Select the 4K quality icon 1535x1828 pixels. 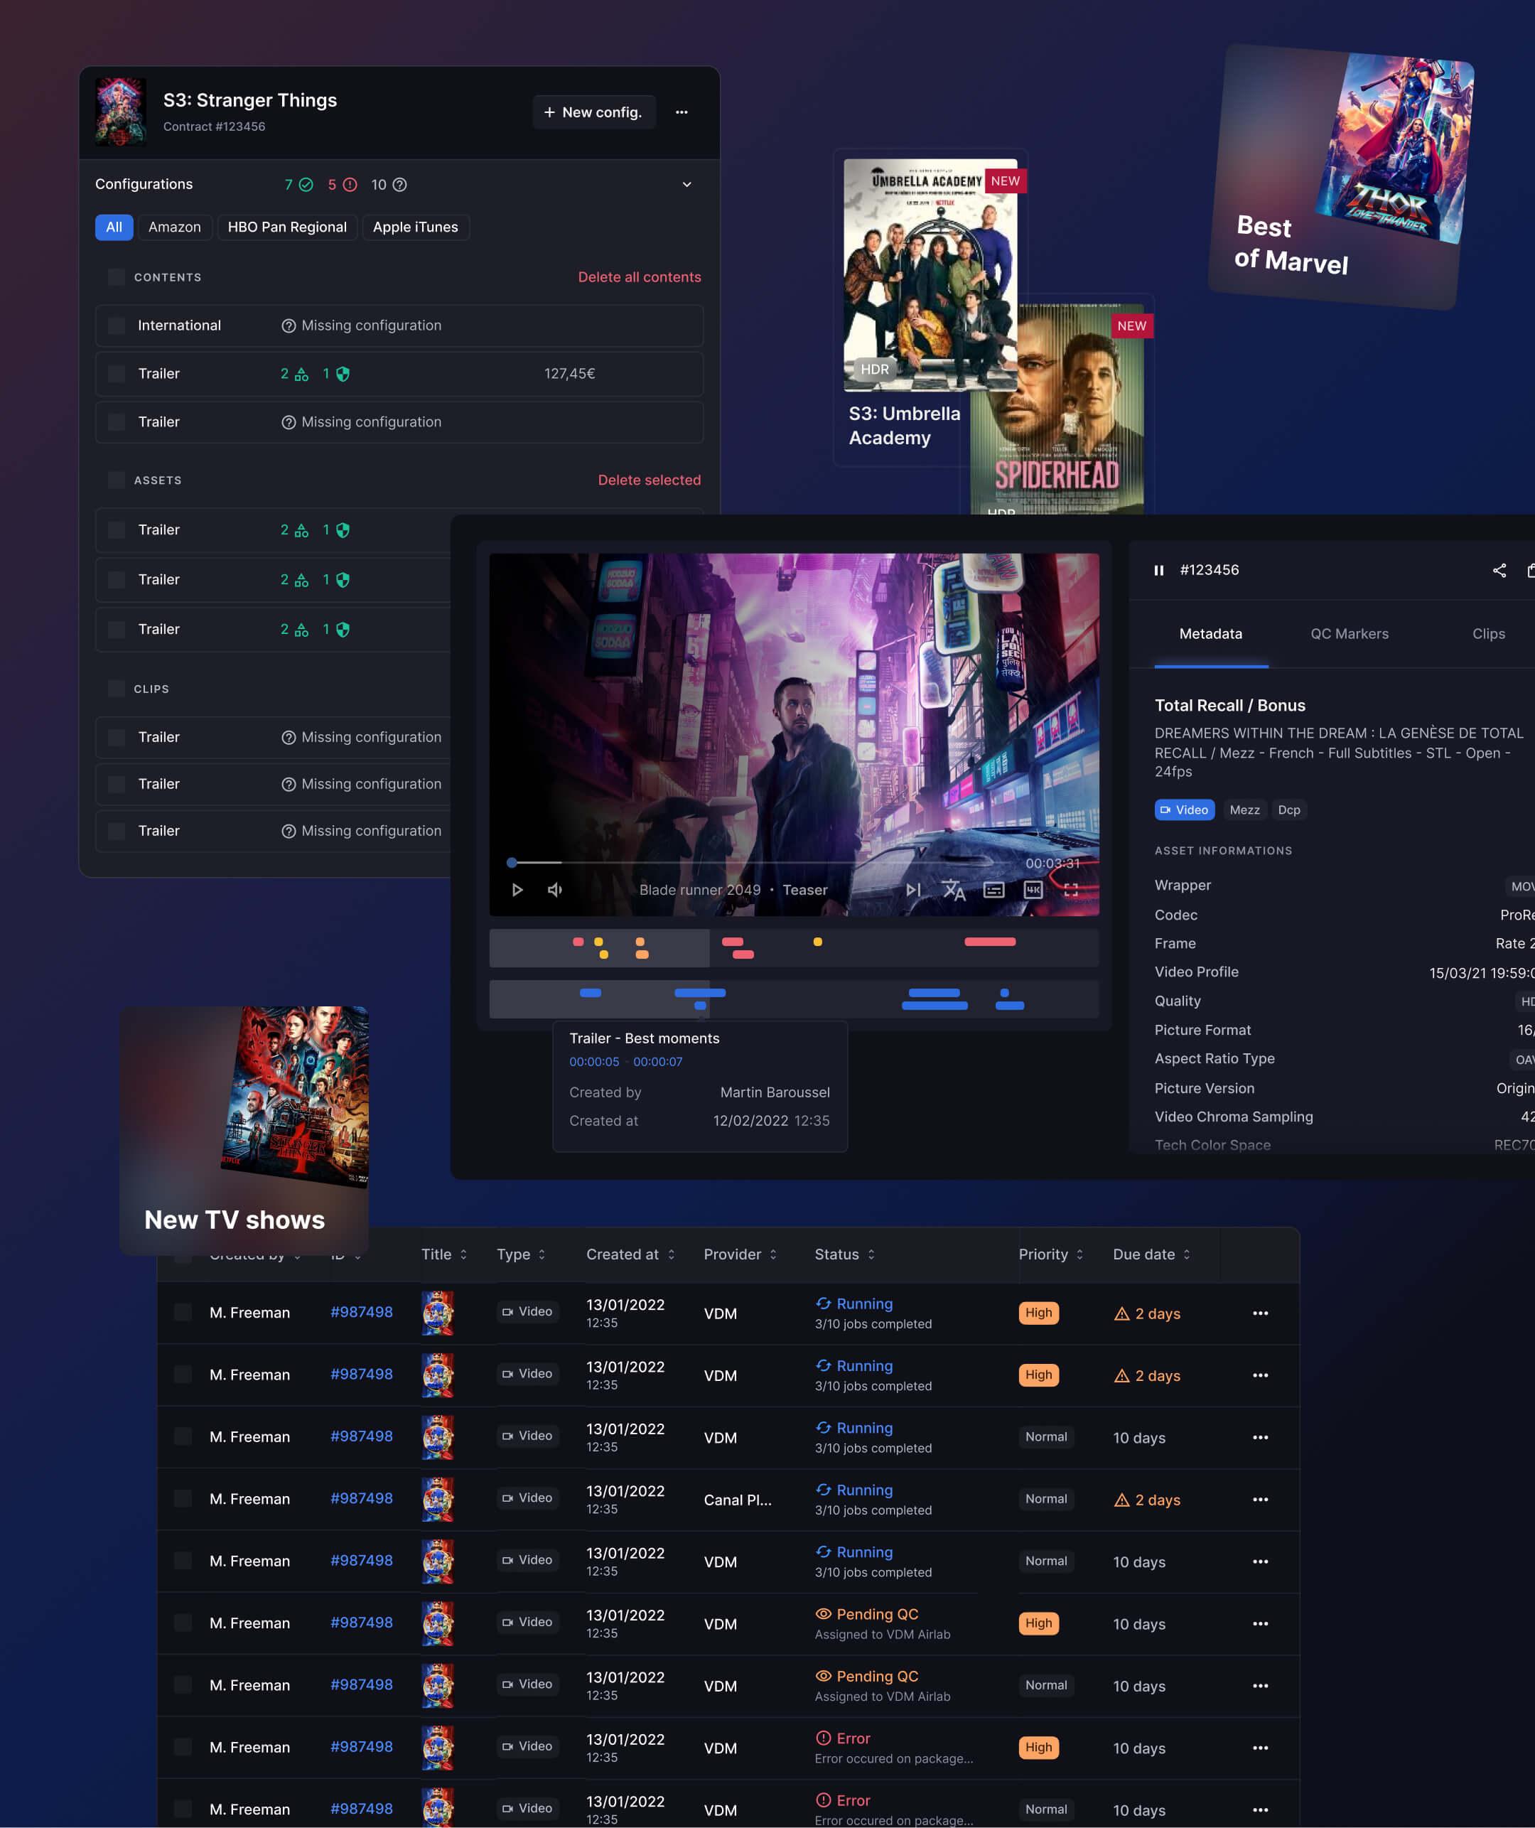(1033, 890)
